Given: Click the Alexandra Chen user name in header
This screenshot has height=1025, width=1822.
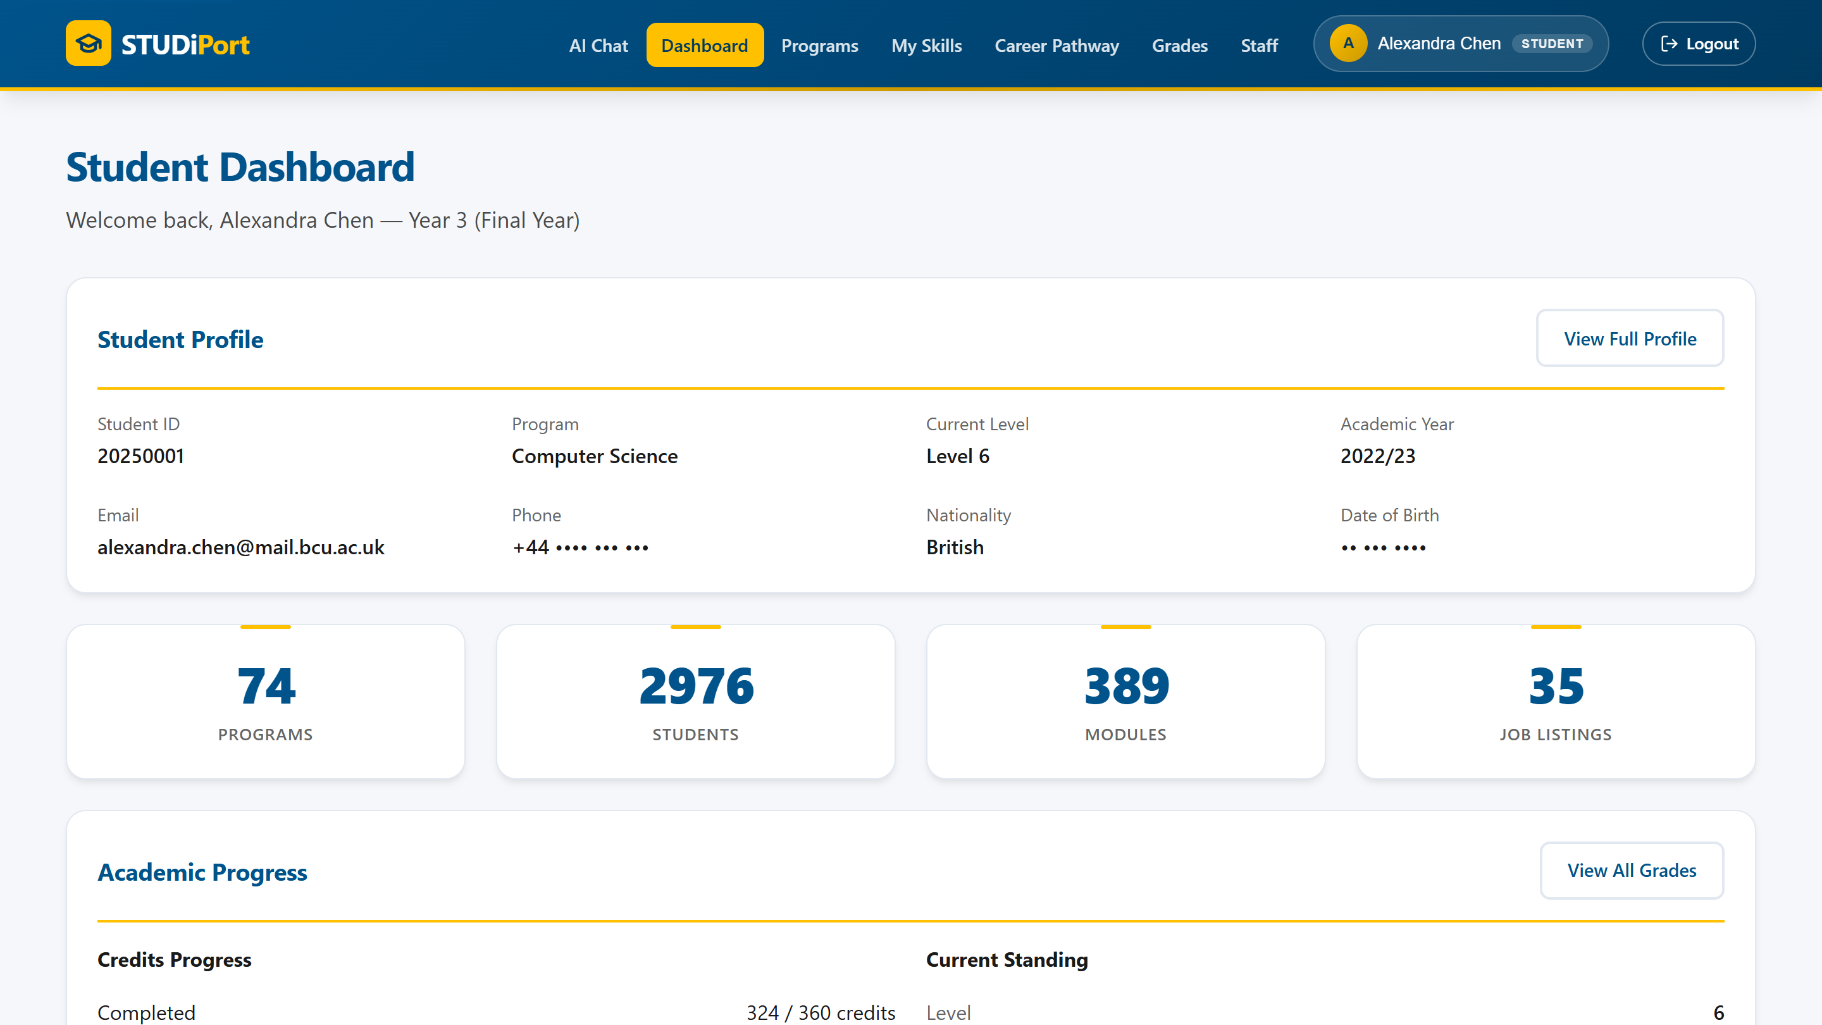Looking at the screenshot, I should (x=1439, y=44).
